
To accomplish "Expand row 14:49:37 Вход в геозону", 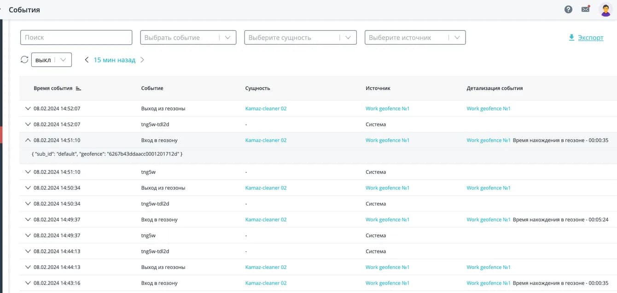I will [28, 219].
